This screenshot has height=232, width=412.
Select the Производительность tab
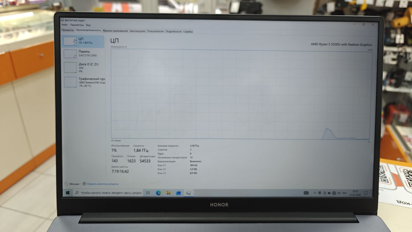[x=88, y=30]
